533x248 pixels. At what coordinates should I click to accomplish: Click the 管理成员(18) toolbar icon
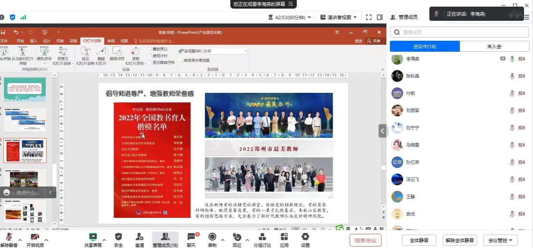point(165,240)
